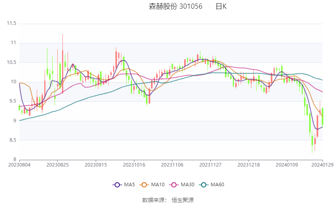Click x-axis date label 20231016
336x204 pixels.
point(134,165)
